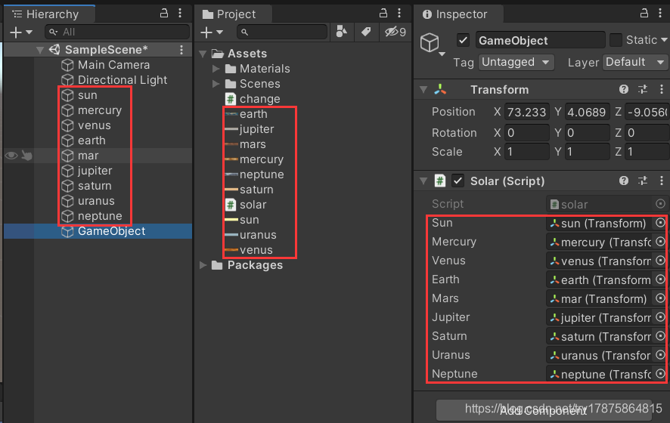This screenshot has width=670, height=423.
Task: Toggle picking hand icon for mar
Action: pos(27,156)
